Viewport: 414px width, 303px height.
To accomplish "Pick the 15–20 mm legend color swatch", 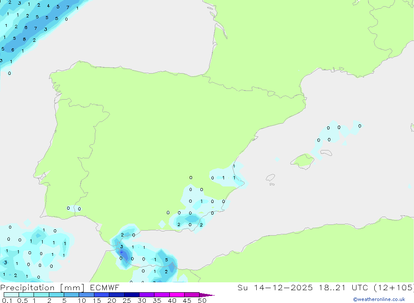I will pos(102,295).
